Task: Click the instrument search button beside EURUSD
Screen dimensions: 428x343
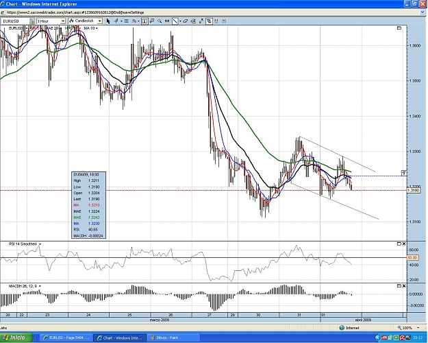Action: tap(32, 21)
